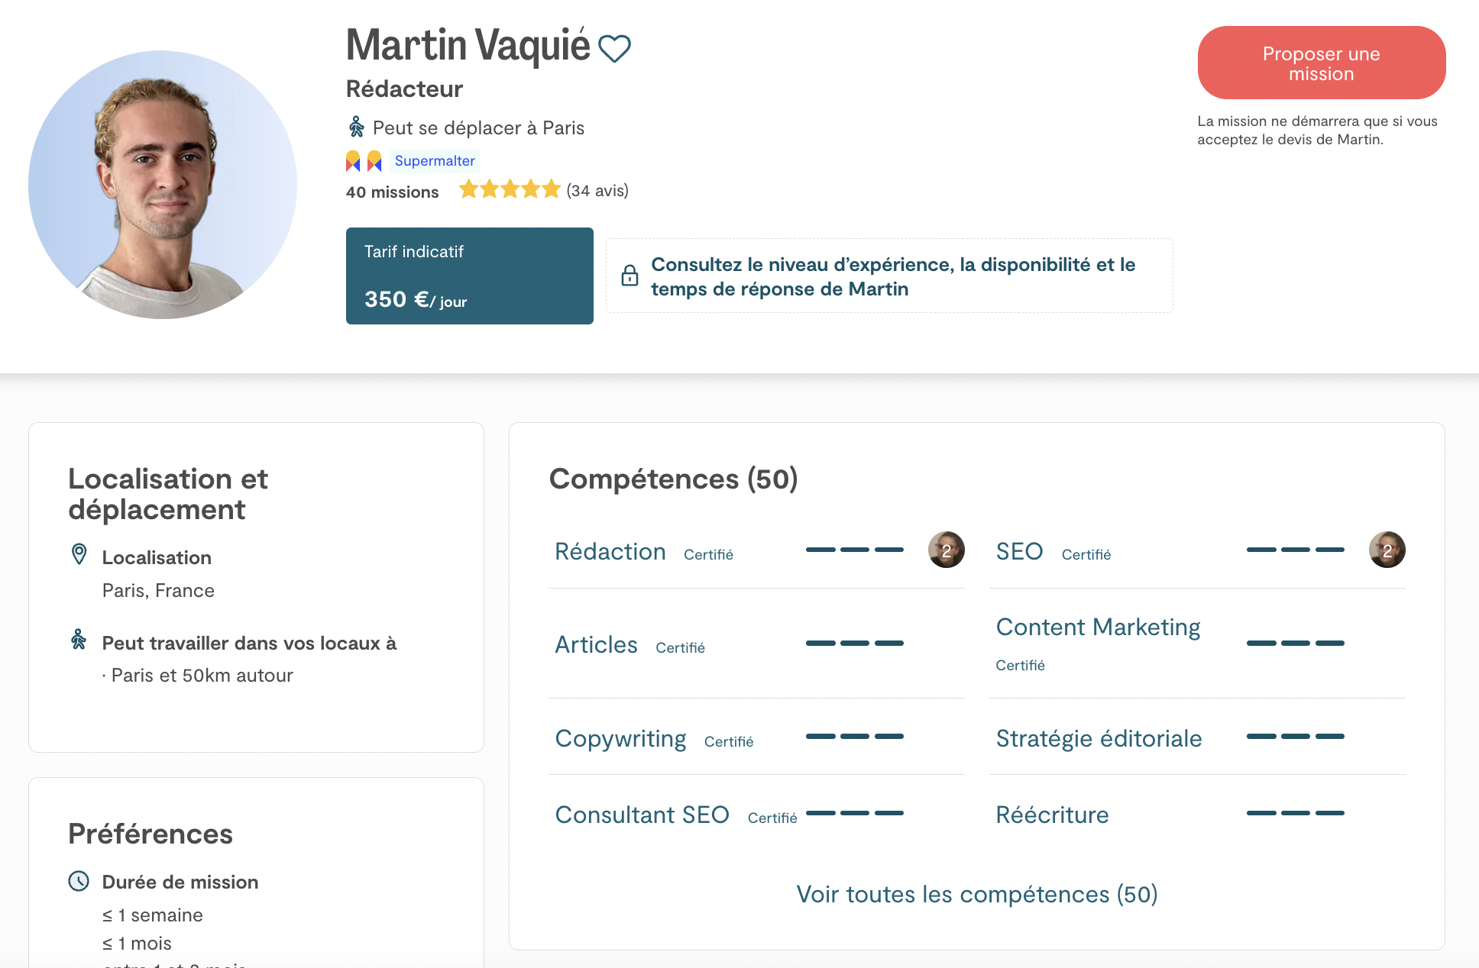Click the Supermalter badge icons
The height and width of the screenshot is (968, 1479).
364,161
